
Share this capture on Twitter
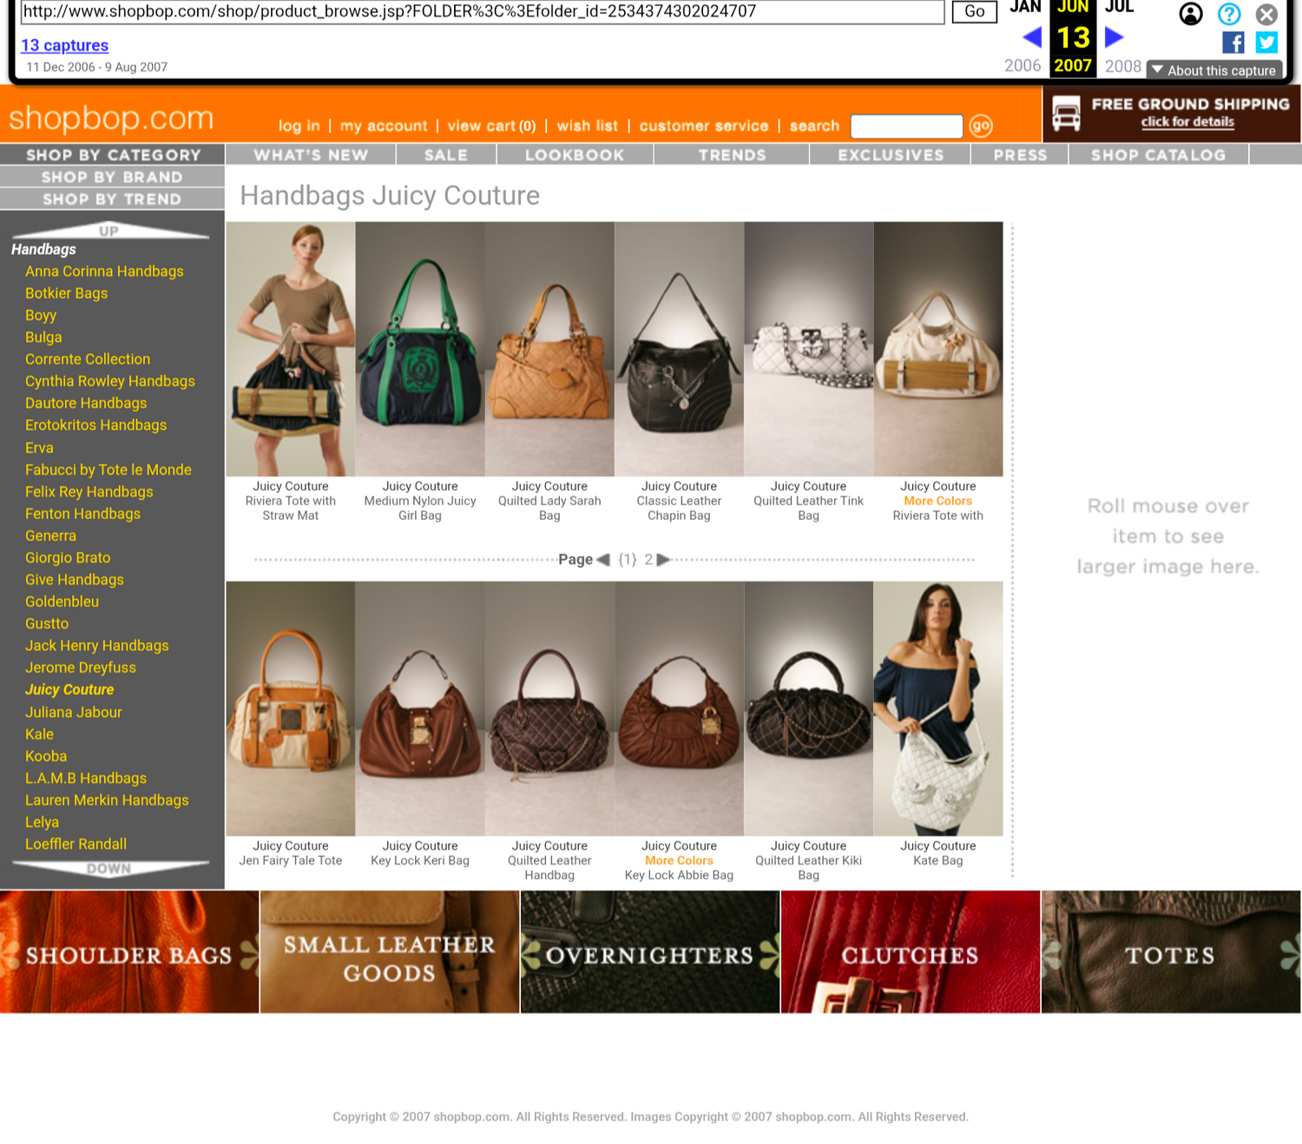[1266, 42]
